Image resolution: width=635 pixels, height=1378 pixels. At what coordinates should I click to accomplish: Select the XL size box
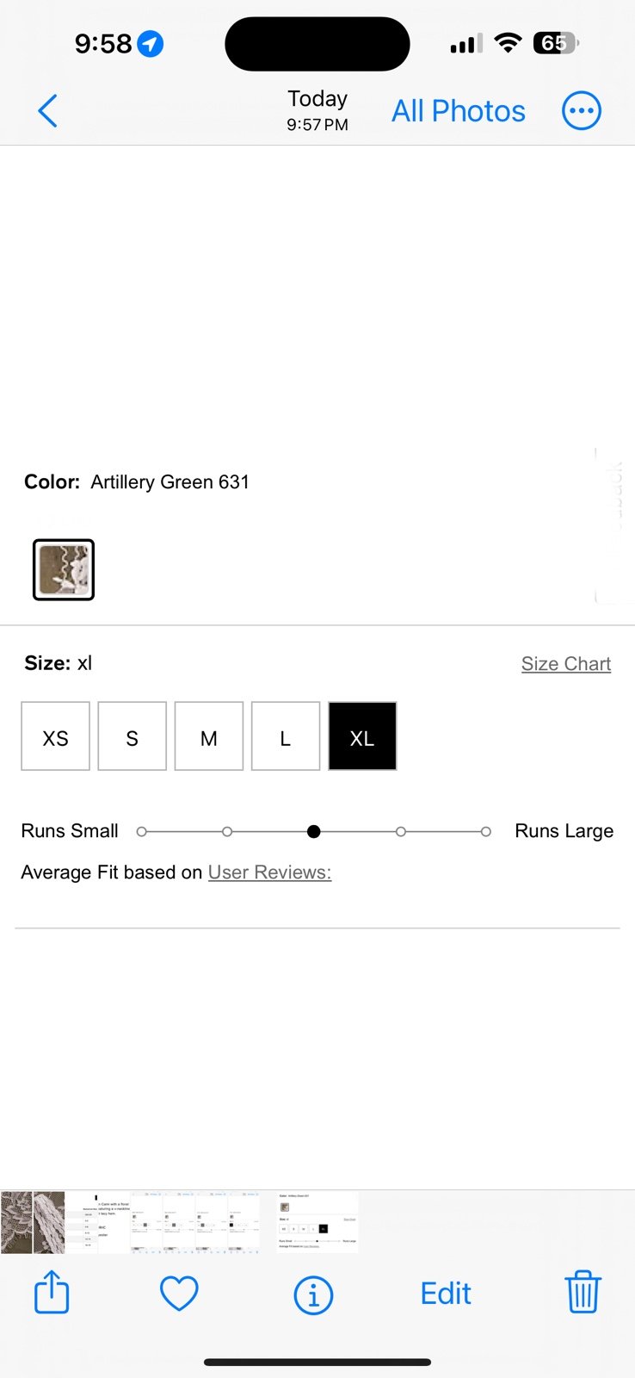pos(362,736)
